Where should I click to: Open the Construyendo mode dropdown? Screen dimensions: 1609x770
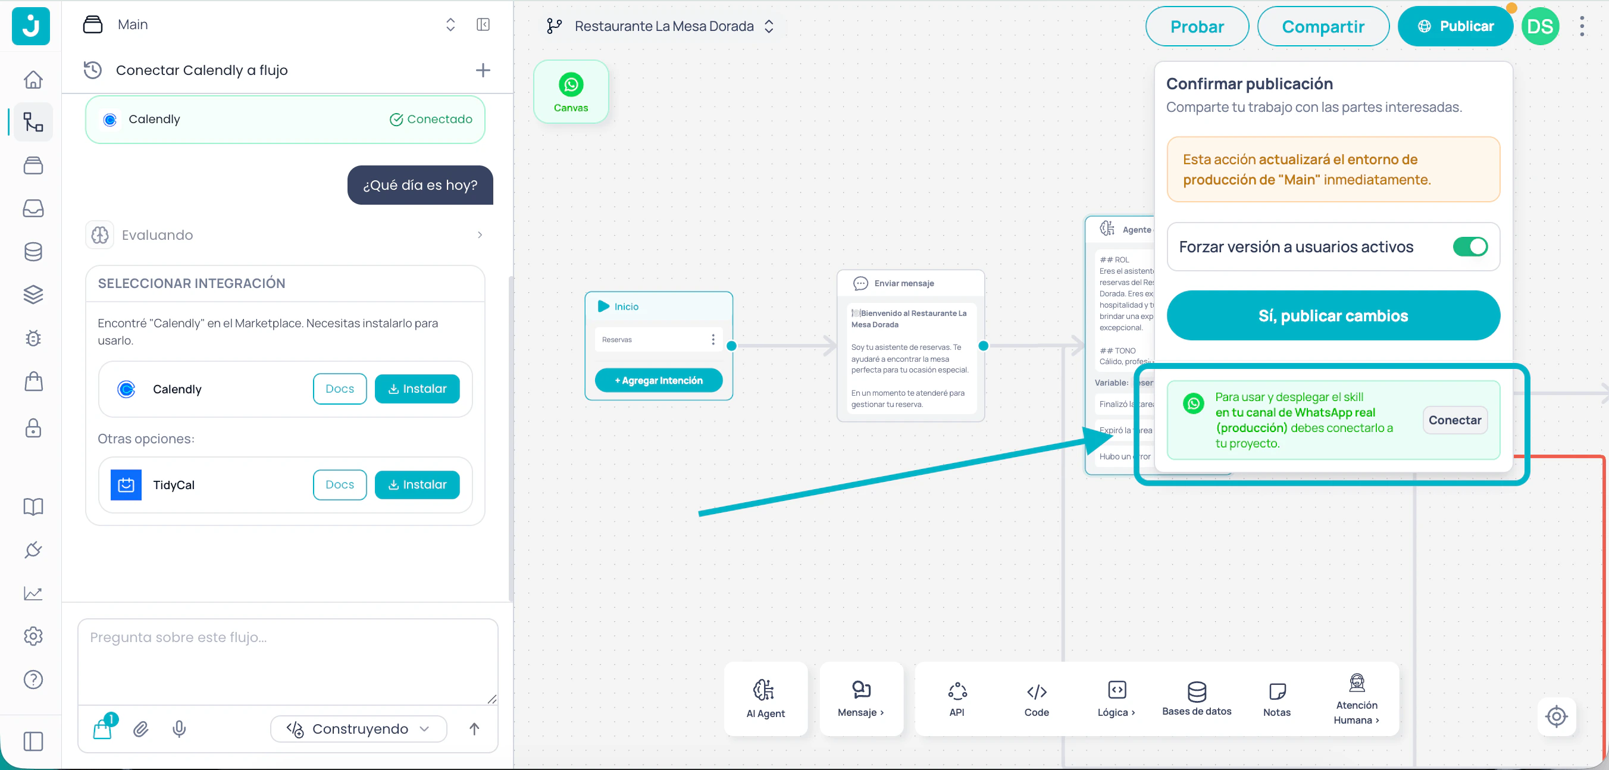(359, 728)
